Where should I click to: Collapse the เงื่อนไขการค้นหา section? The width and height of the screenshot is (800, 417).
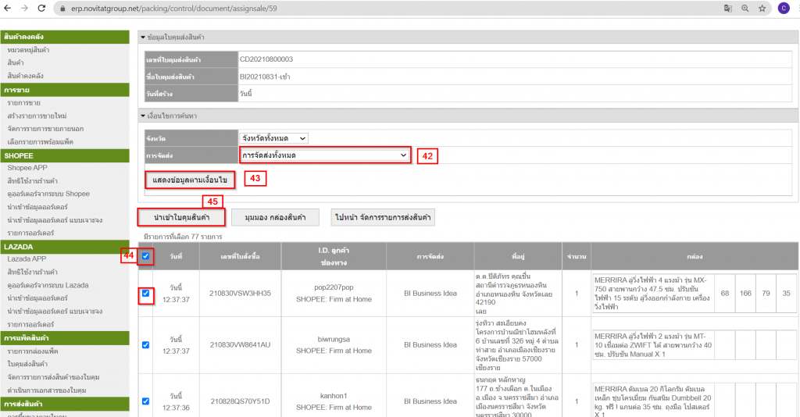click(x=142, y=115)
